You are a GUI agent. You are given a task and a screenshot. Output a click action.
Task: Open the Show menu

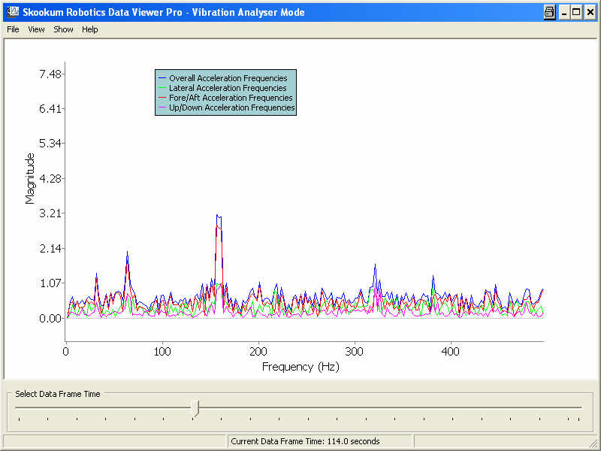click(63, 29)
